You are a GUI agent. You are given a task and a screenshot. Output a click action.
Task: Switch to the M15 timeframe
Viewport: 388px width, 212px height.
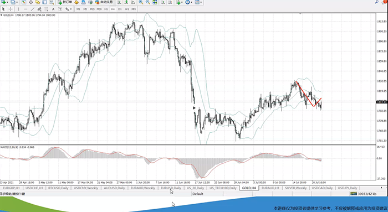[92, 9]
